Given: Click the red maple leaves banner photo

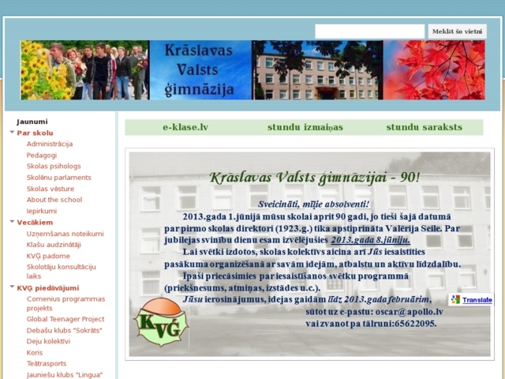Looking at the screenshot, I should (x=434, y=70).
